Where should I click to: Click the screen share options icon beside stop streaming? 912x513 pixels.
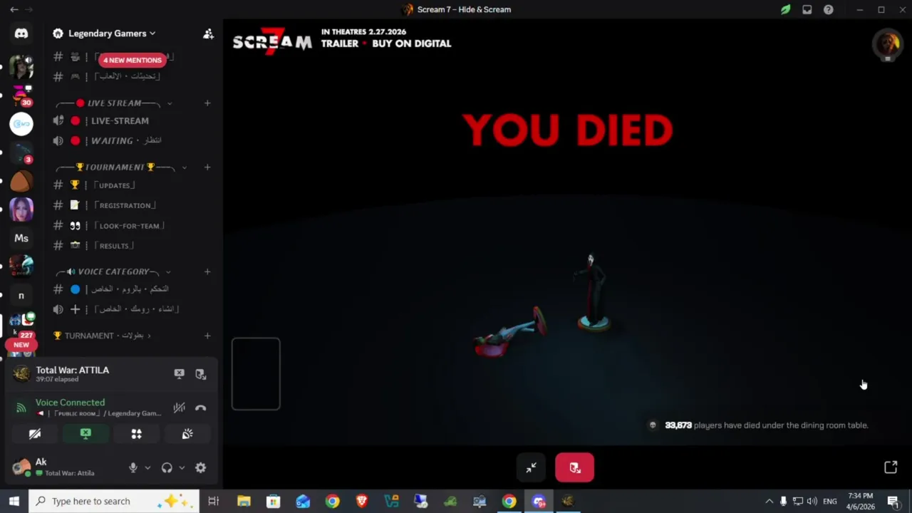201,374
